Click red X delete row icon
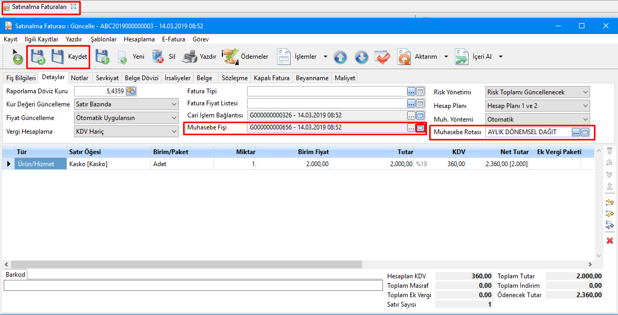The width and height of the screenshot is (618, 315). click(610, 241)
